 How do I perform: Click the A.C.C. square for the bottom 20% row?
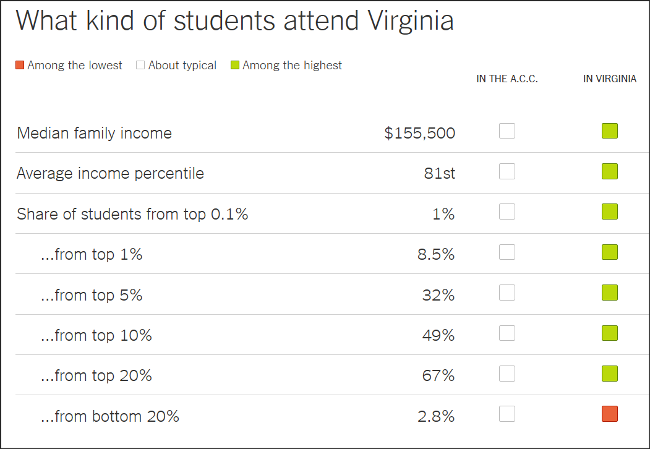pos(507,414)
